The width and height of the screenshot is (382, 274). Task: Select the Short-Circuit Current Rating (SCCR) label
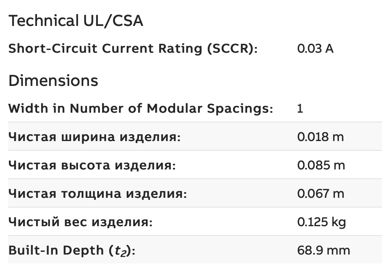(133, 49)
